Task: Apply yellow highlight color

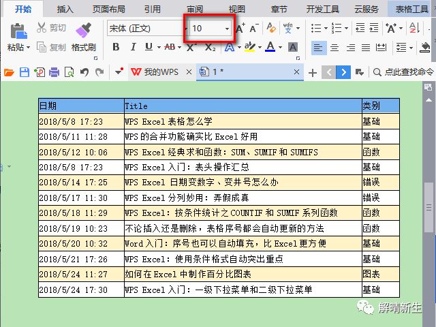Action: click(249, 47)
